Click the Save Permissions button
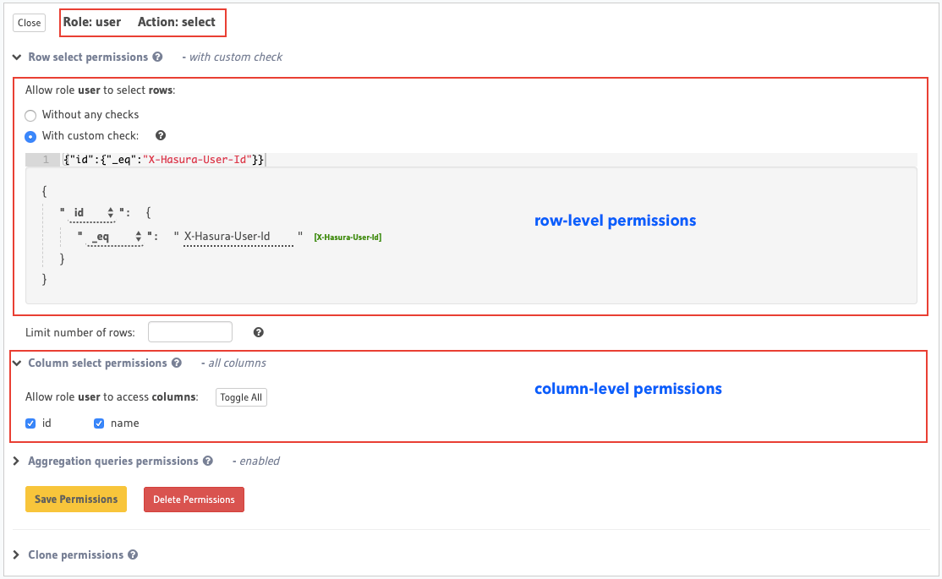Image resolution: width=942 pixels, height=579 pixels. tap(76, 500)
